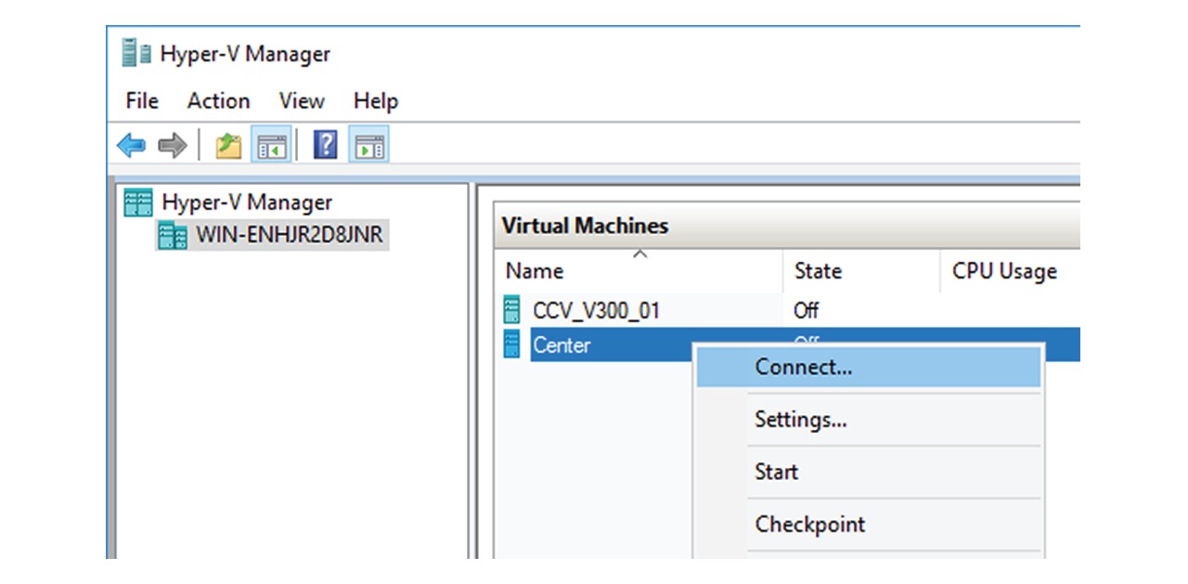1188x584 pixels.
Task: Click the CCV_V300_01 virtual machine icon
Action: click(x=511, y=309)
